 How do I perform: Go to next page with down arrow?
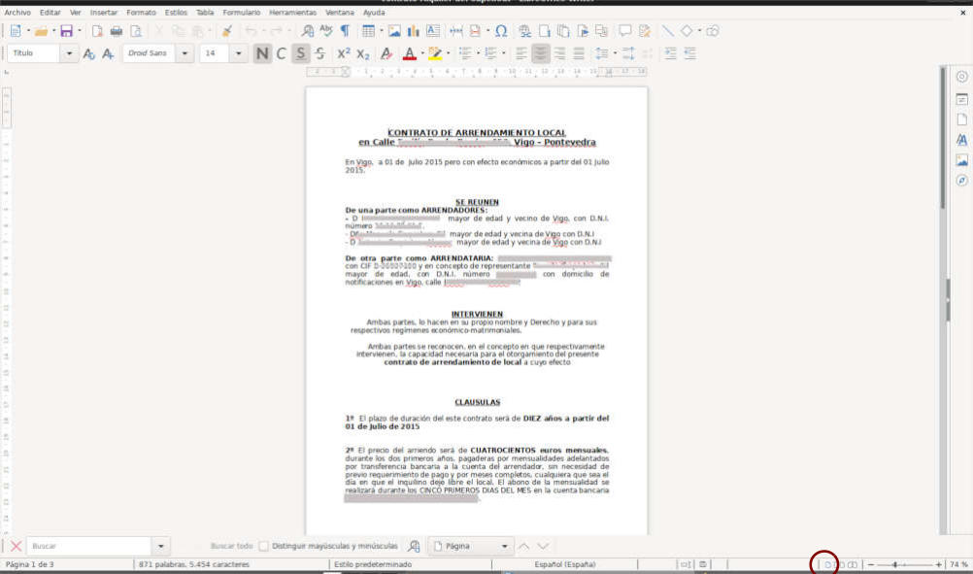pyautogui.click(x=543, y=546)
